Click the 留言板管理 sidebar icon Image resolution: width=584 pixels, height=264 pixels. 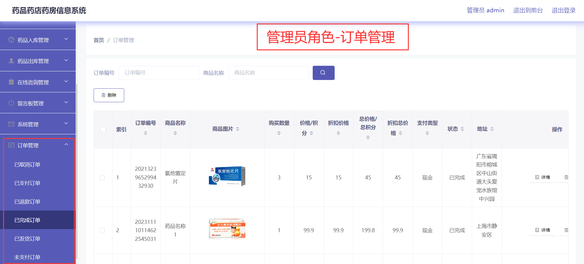[x=11, y=103]
